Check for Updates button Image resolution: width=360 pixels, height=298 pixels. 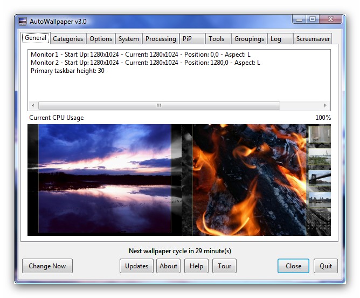point(136,266)
